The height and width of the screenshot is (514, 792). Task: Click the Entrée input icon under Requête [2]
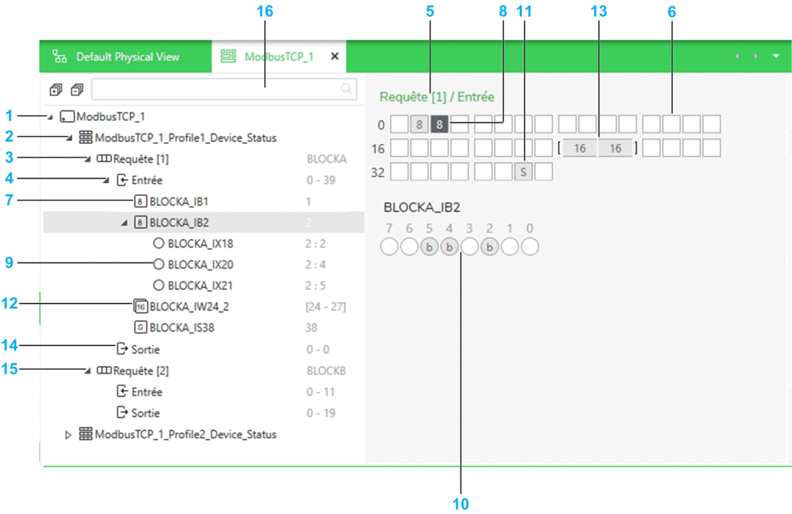(121, 391)
